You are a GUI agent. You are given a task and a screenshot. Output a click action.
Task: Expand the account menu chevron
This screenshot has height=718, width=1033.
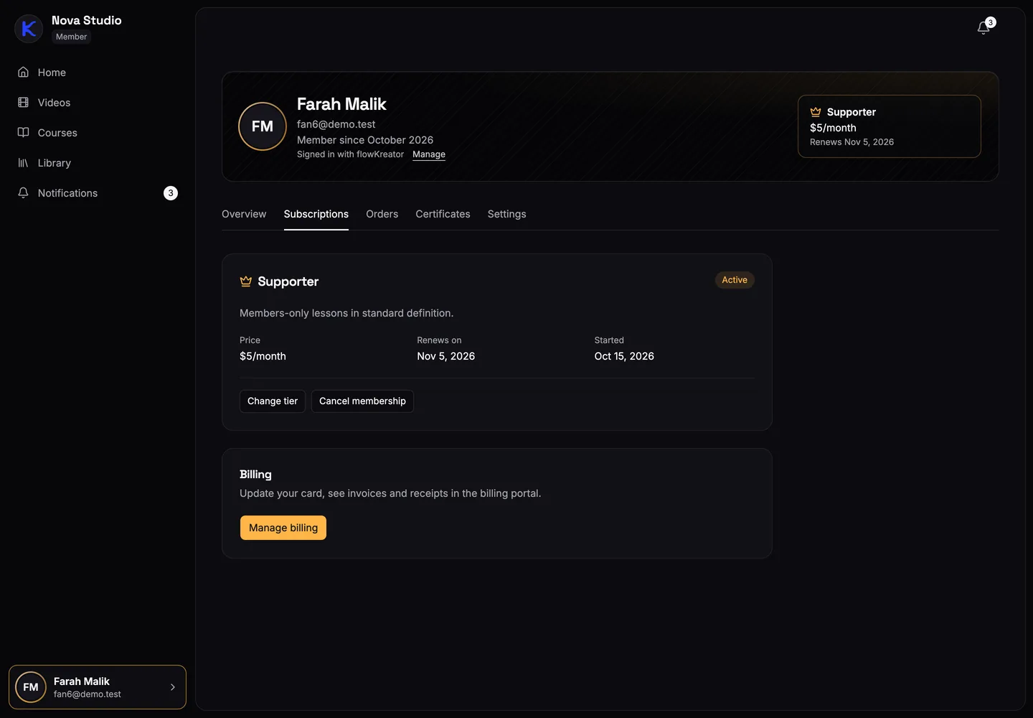(173, 687)
